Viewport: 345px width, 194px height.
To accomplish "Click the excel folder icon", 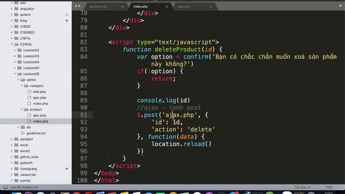I will coord(16,145).
